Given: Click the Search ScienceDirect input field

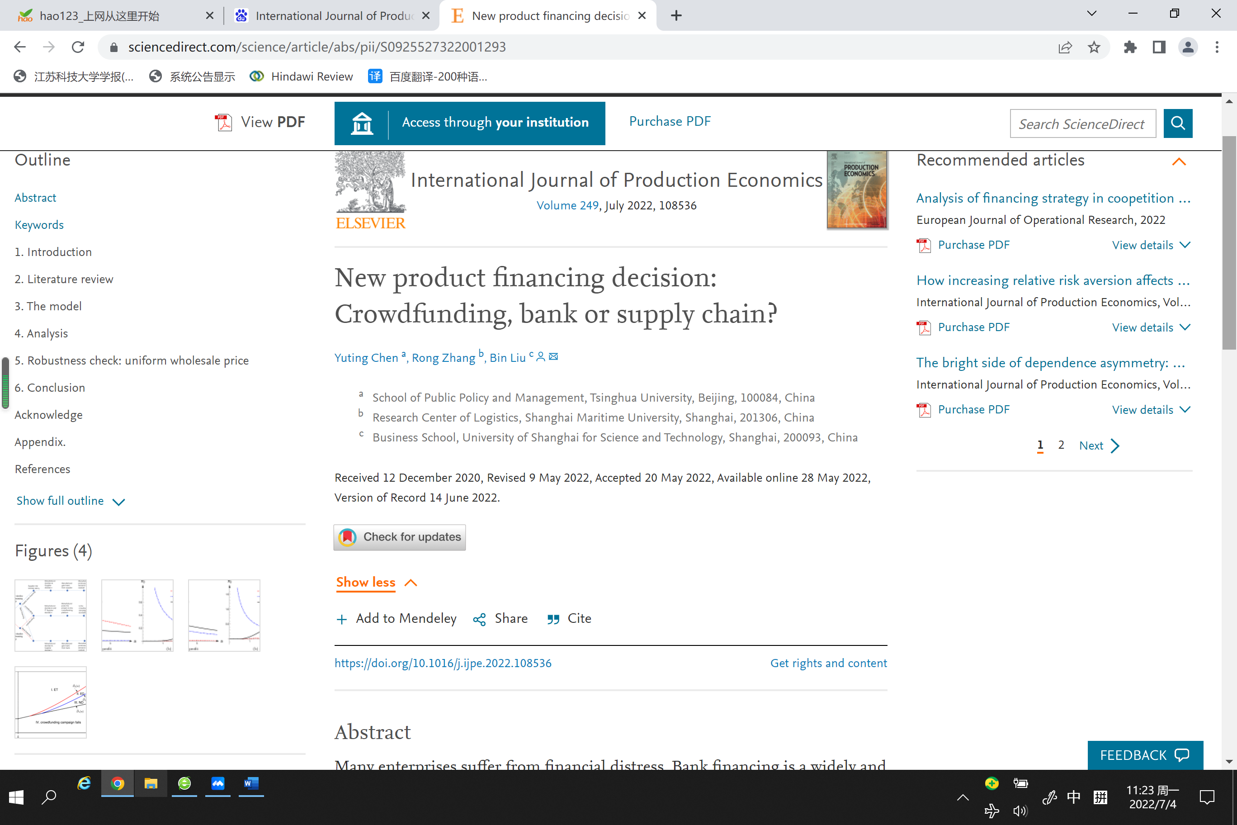Looking at the screenshot, I should [1082, 123].
